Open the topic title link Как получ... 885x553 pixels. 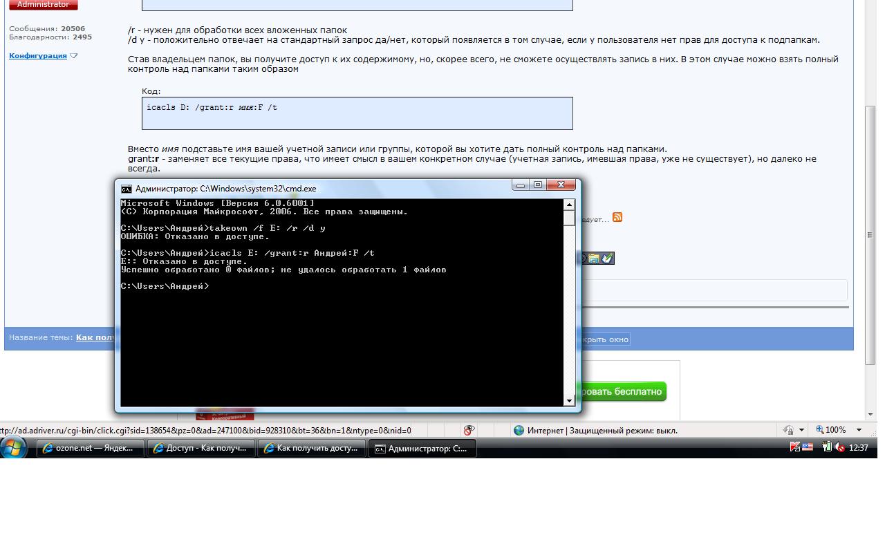point(95,337)
